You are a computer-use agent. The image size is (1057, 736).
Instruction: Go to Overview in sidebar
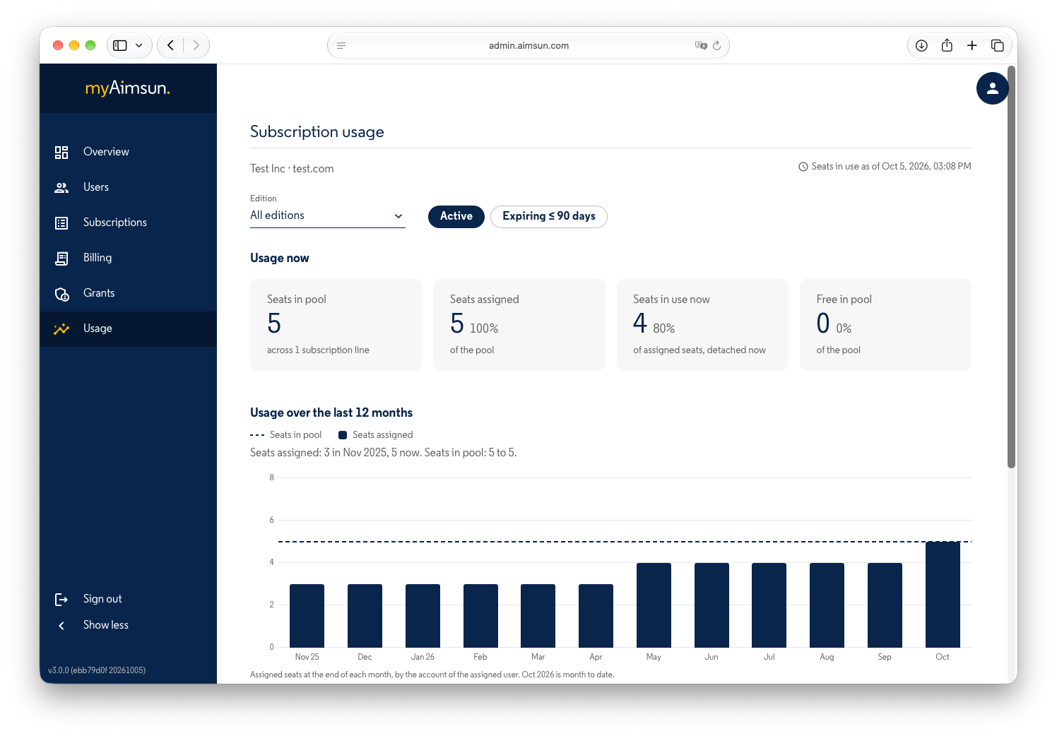[128, 152]
